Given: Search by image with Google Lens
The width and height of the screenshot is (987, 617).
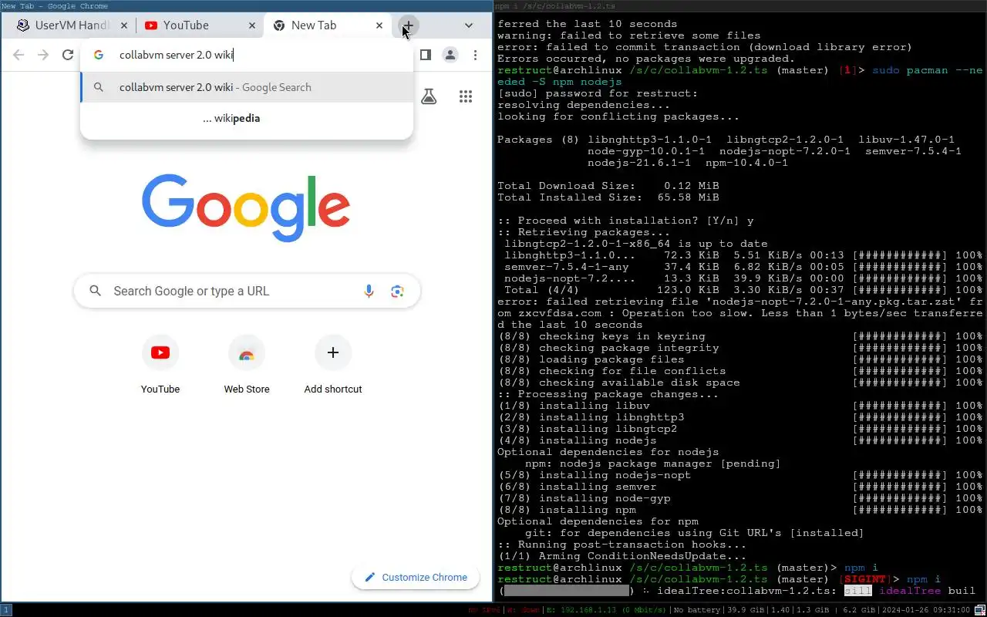Looking at the screenshot, I should pos(397,291).
